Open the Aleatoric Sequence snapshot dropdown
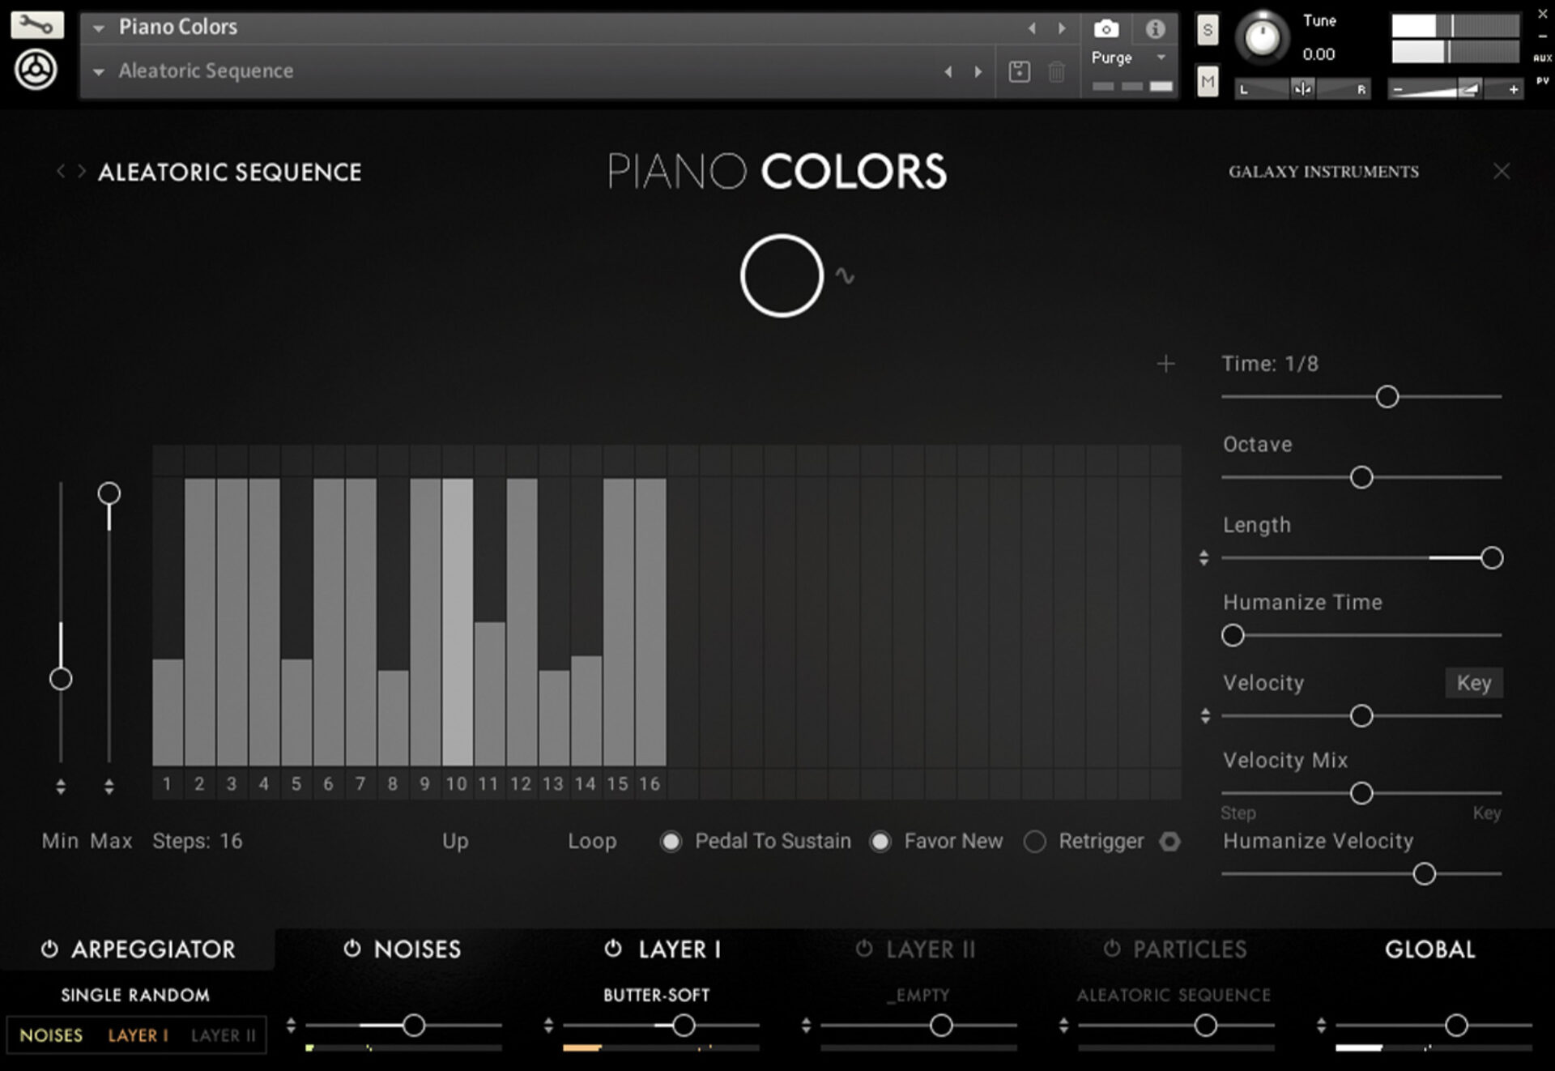The width and height of the screenshot is (1555, 1071). [x=97, y=71]
